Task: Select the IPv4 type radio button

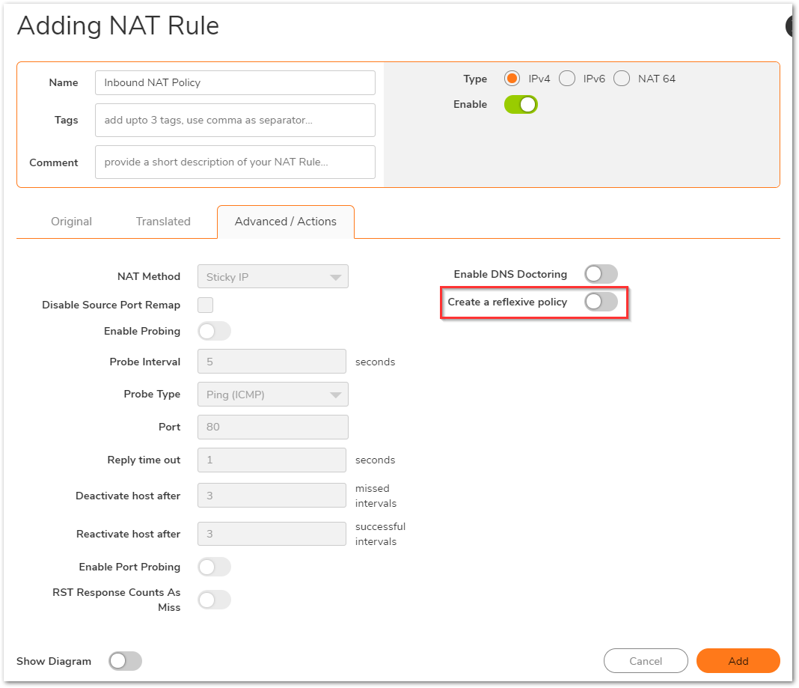Action: point(512,79)
